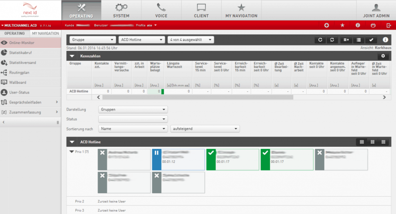Click the checkmark button in toolbar
The height and width of the screenshot is (214, 396).
click(x=371, y=40)
